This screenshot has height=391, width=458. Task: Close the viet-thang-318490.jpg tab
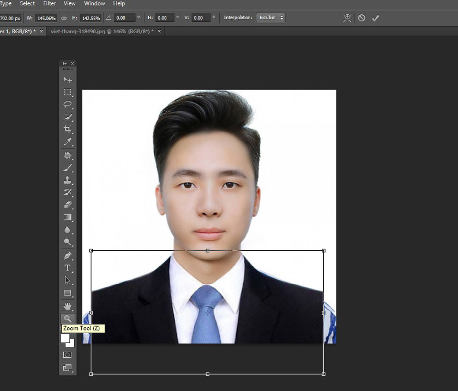point(159,31)
